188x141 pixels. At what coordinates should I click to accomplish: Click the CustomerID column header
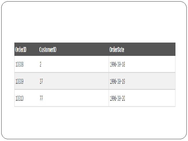pyautogui.click(x=48, y=50)
